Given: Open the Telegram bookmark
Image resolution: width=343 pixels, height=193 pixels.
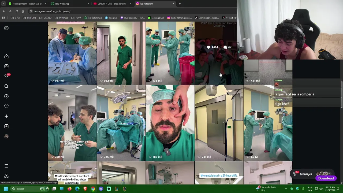Looking at the screenshot, I should [x=111, y=18].
